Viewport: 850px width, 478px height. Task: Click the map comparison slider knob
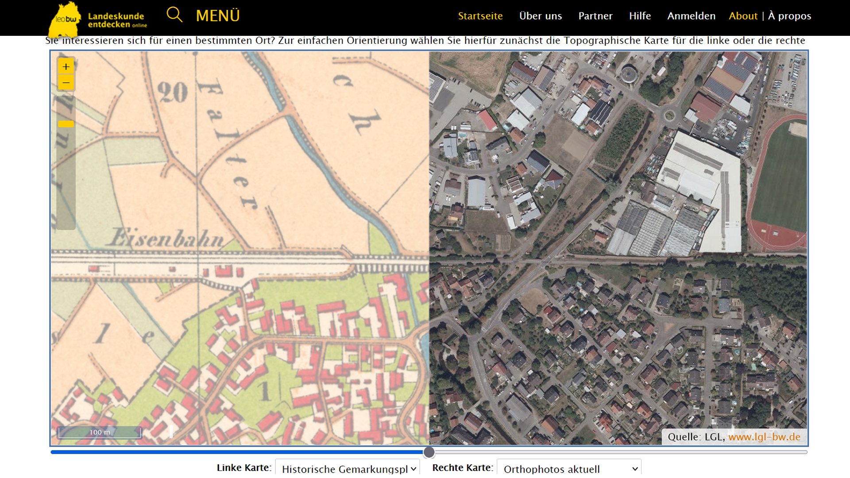pyautogui.click(x=429, y=452)
